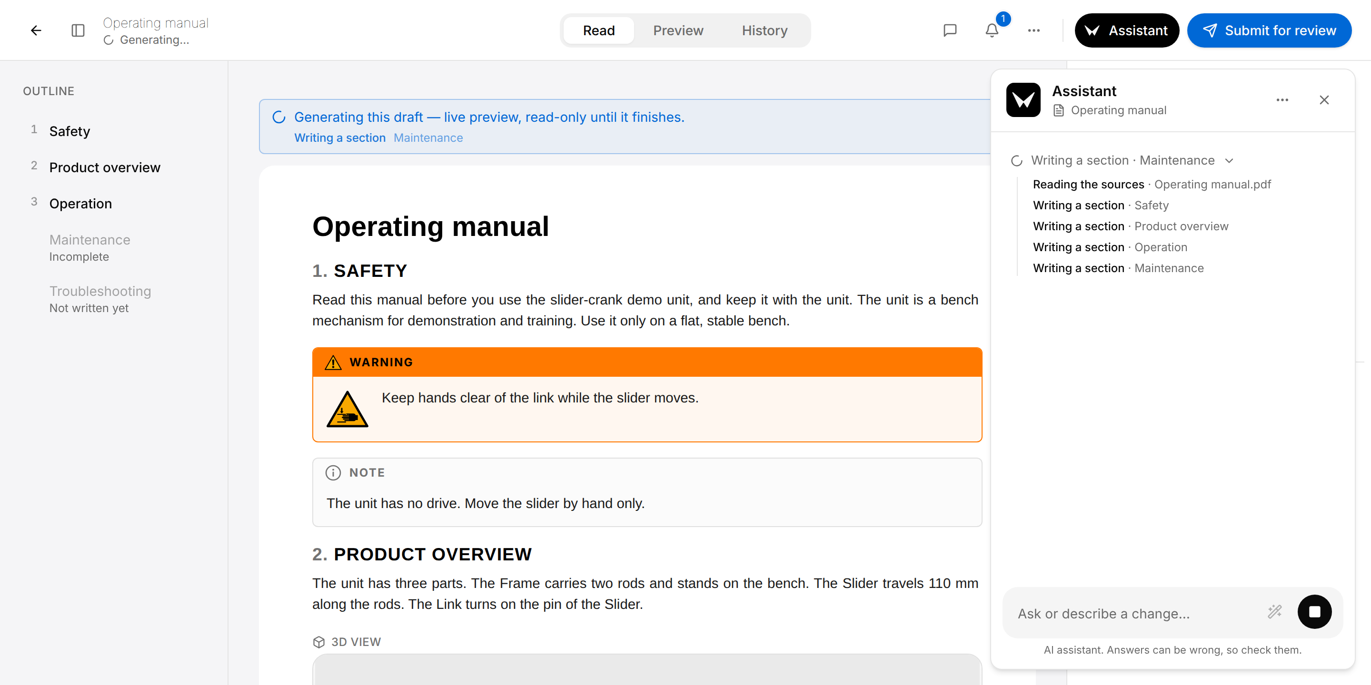
Task: Go to Safety in the outline
Action: point(70,131)
